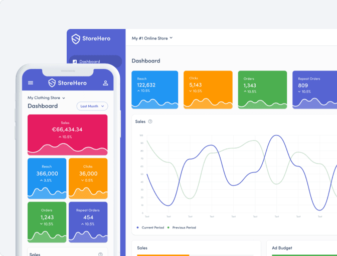
Task: Open the phone Repeat Orders 454 card
Action: pos(88,222)
